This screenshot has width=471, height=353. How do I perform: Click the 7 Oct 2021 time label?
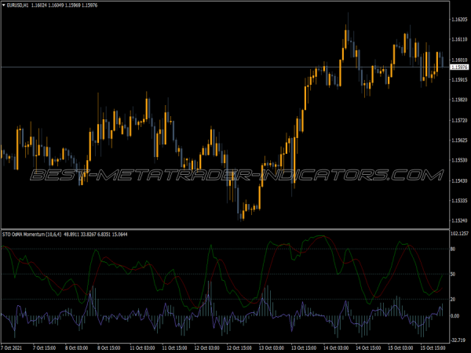(12, 348)
